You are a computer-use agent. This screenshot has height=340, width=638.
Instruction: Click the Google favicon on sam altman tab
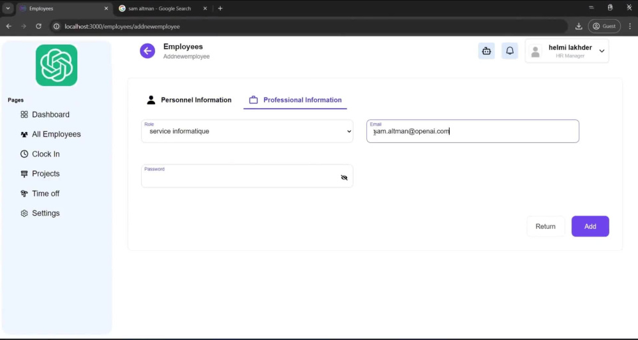122,8
